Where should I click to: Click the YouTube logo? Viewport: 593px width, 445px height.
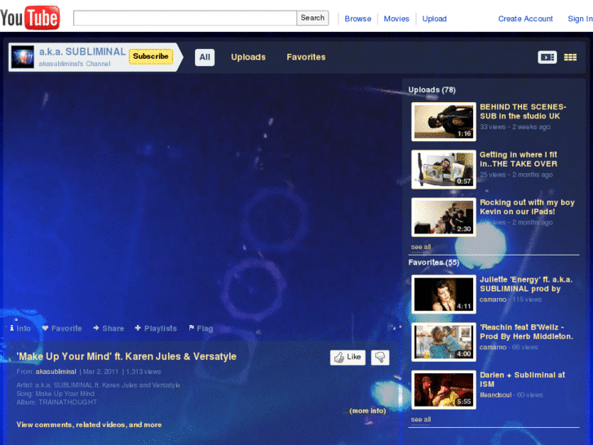(30, 17)
